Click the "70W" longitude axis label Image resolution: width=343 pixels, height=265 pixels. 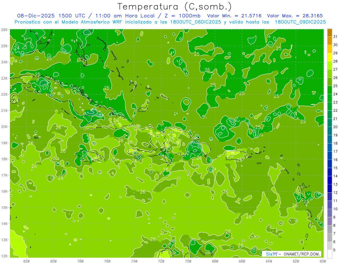pyautogui.click(x=188, y=261)
